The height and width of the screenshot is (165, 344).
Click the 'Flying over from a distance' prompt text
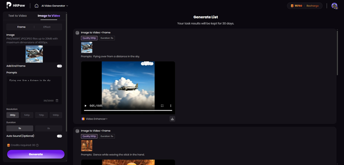116,56
